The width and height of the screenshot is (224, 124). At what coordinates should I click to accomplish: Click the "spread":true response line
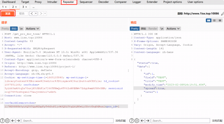(154, 89)
